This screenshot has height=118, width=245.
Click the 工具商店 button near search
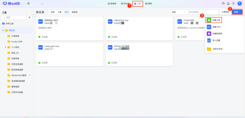(x=225, y=12)
